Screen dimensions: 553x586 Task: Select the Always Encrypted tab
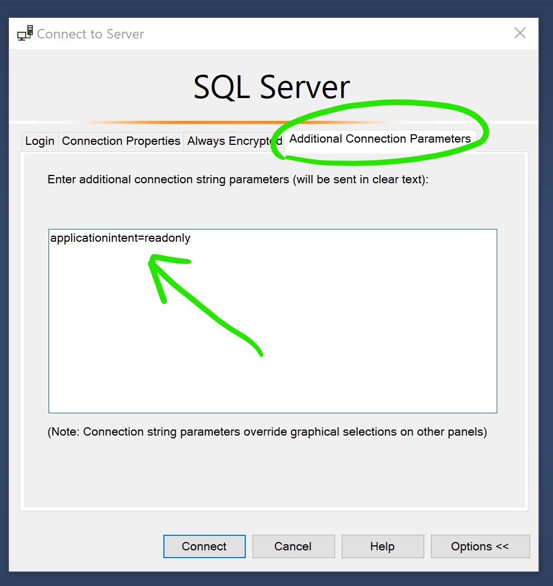[231, 141]
